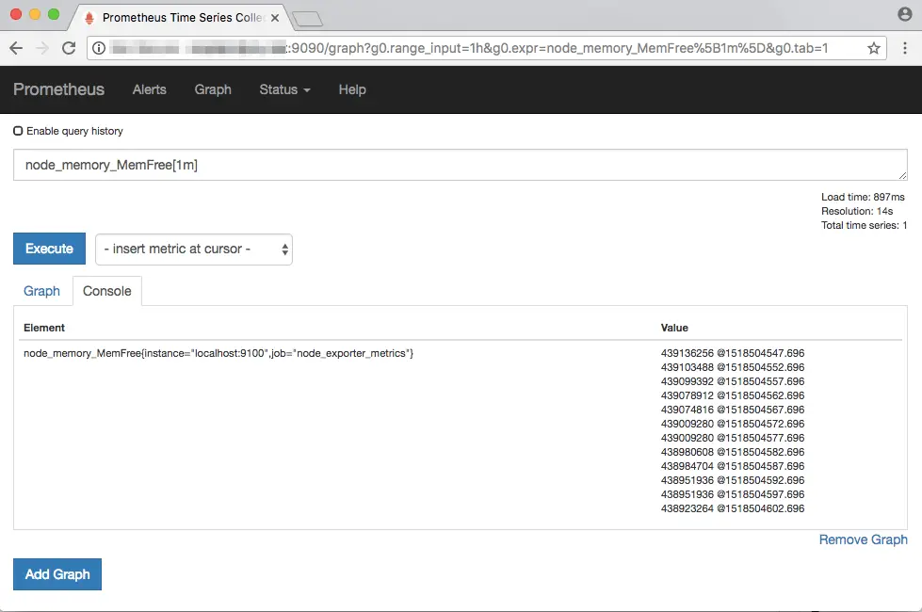Reload the page with refresh icon
Image resolution: width=922 pixels, height=612 pixels.
69,48
